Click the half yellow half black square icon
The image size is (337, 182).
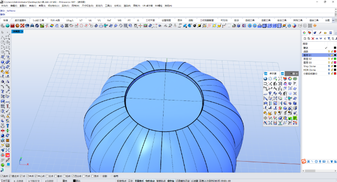[199, 26]
